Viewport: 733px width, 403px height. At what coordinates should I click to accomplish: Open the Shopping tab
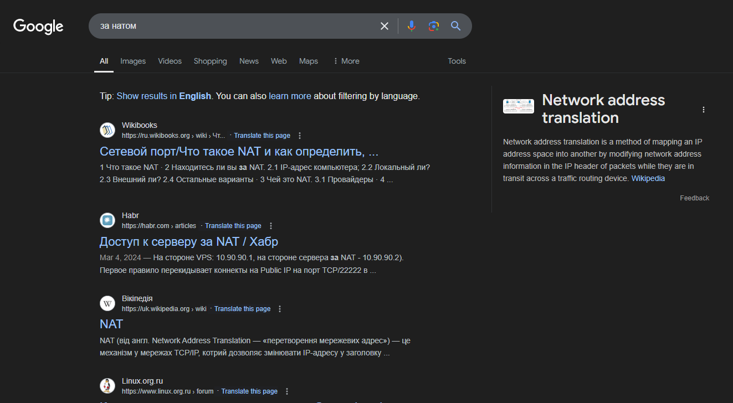click(x=210, y=61)
